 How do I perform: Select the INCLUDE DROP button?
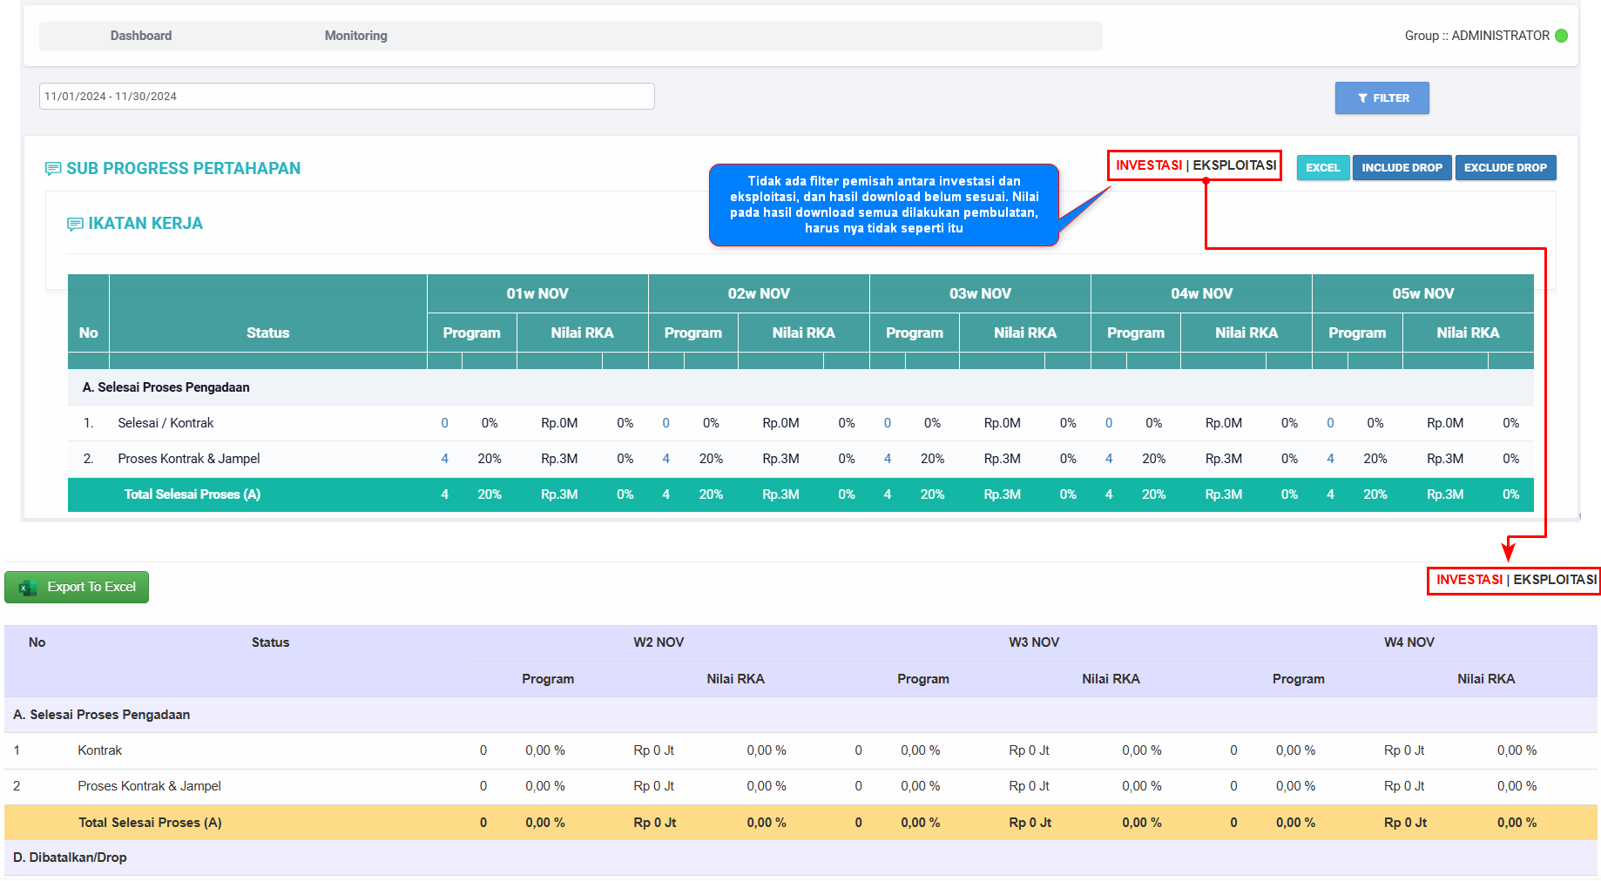pos(1402,168)
